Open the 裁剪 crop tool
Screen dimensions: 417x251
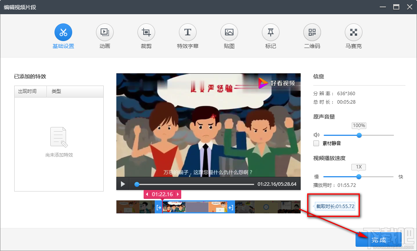[146, 33]
